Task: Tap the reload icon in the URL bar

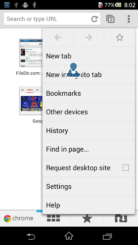Action: tap(95, 19)
